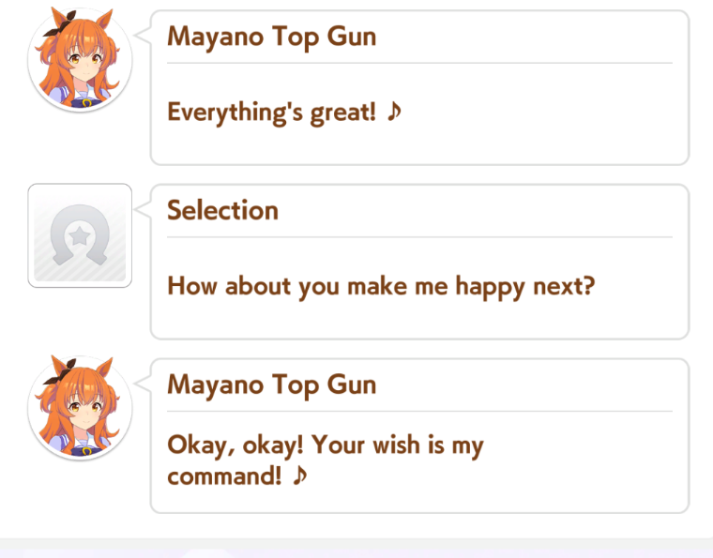This screenshot has height=558, width=713.
Task: Click the speech bubble tail of first message
Action: point(143,35)
